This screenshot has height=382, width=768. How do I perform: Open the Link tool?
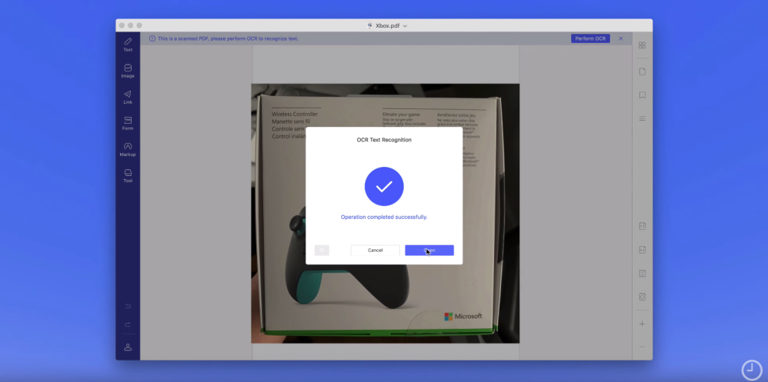pyautogui.click(x=128, y=97)
